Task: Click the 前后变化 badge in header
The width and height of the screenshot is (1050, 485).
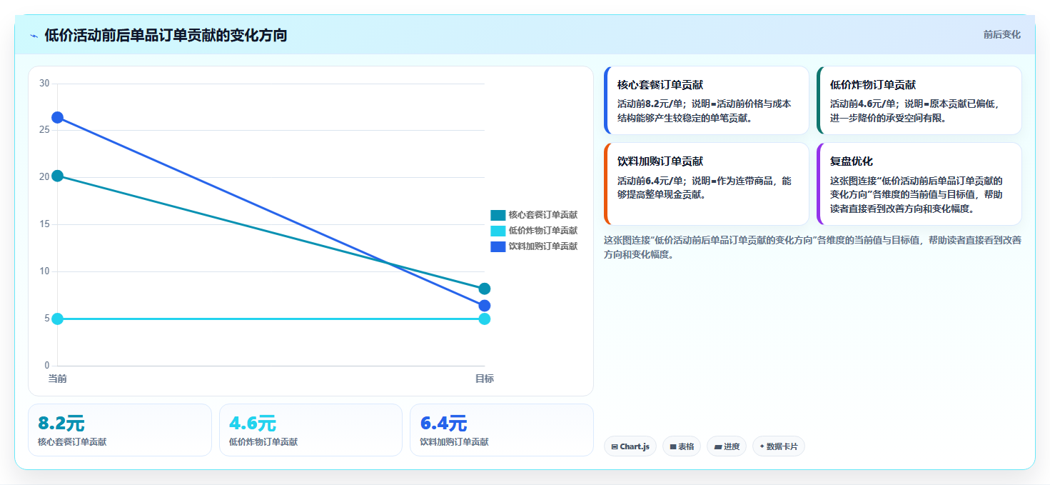Action: coord(1001,34)
